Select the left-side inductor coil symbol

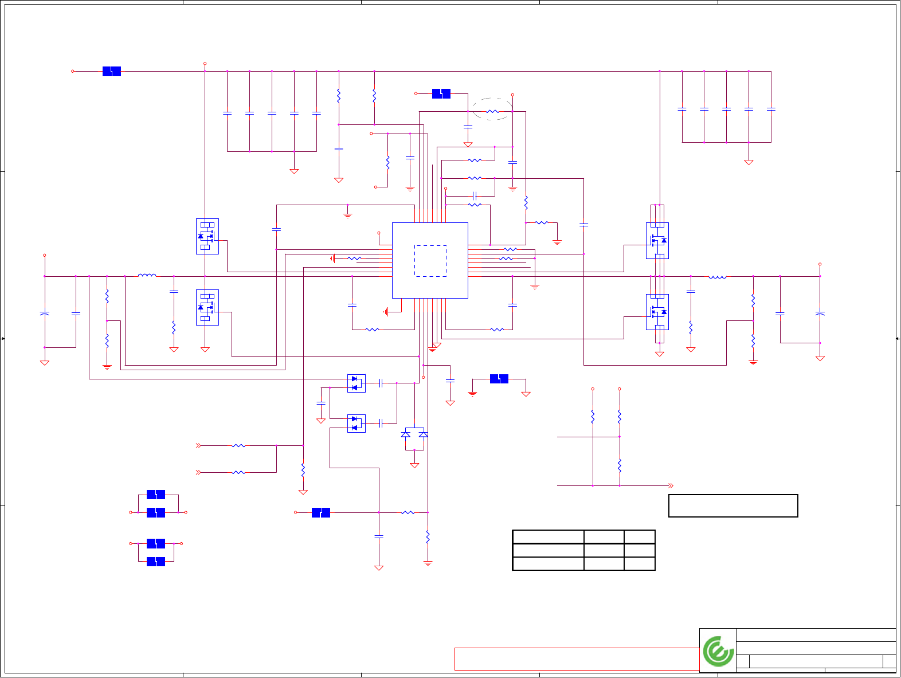(x=147, y=276)
